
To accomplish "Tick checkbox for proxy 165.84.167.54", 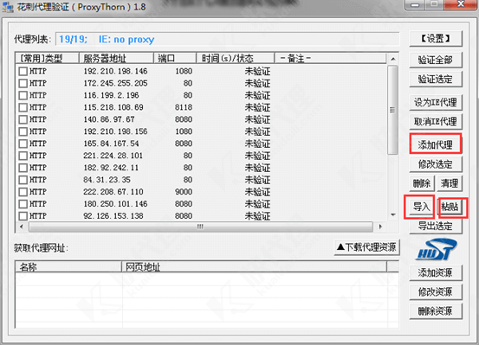I will [x=23, y=144].
